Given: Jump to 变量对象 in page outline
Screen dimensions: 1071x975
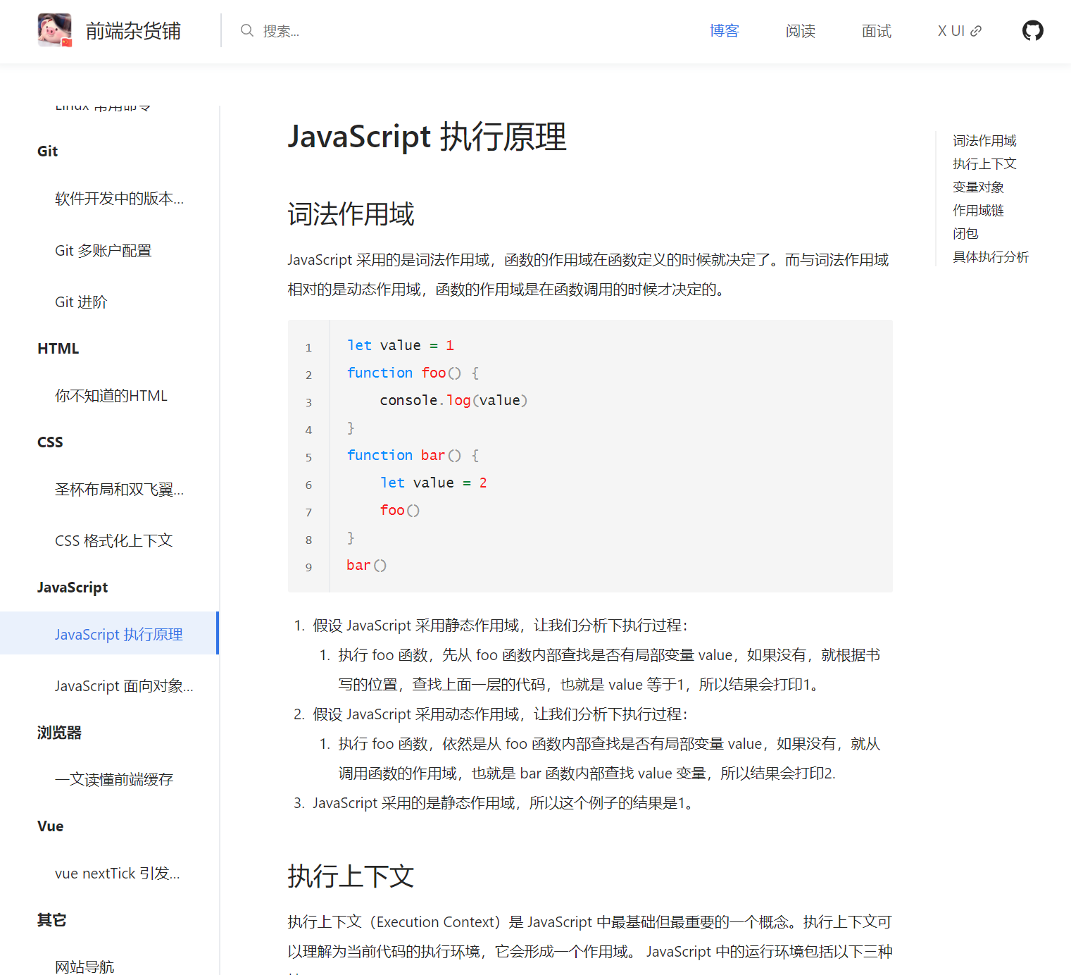Looking at the screenshot, I should 978,187.
